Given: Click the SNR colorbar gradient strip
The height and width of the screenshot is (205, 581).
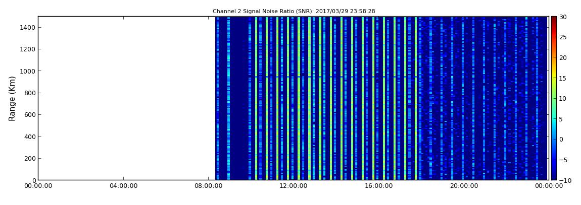Looking at the screenshot, I should (554, 98).
